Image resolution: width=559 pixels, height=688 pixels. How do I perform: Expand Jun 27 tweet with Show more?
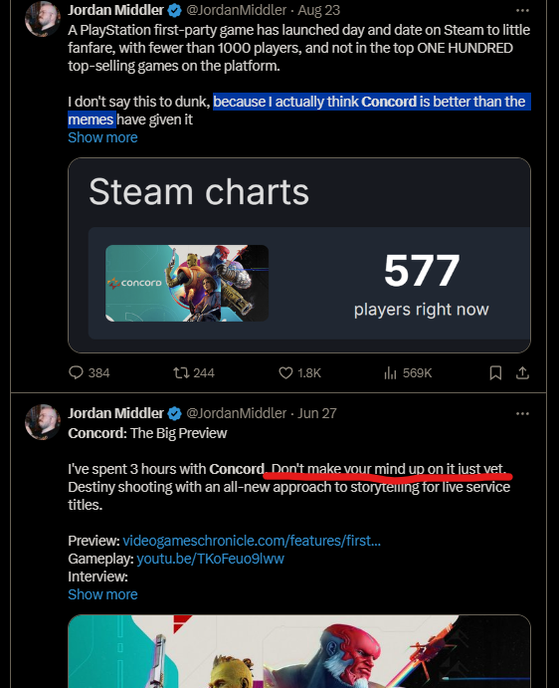pos(102,594)
